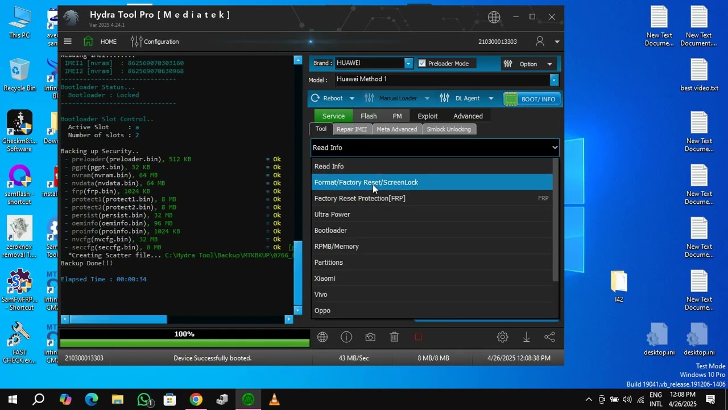Choose Format/Factory Reset/ScreenLock option
The height and width of the screenshot is (410, 728).
[432, 182]
